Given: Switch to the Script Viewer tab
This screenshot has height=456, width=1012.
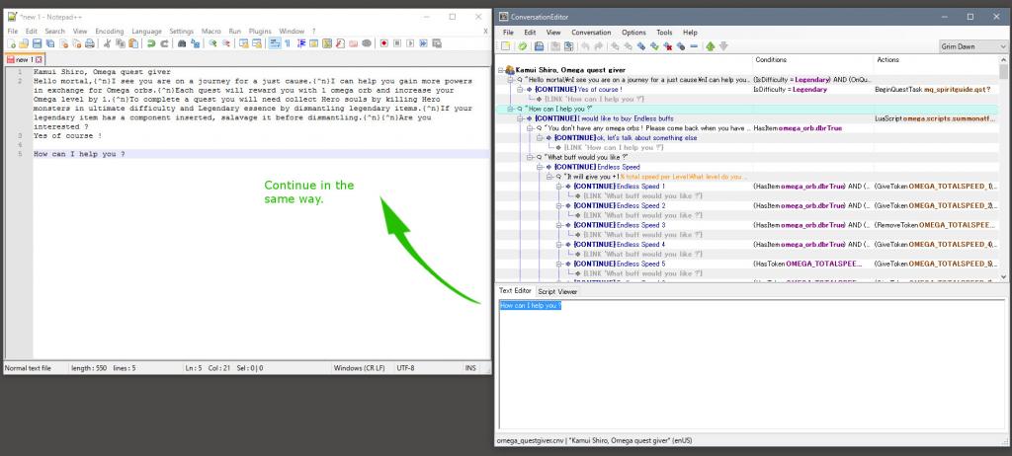Looking at the screenshot, I should click(x=557, y=291).
